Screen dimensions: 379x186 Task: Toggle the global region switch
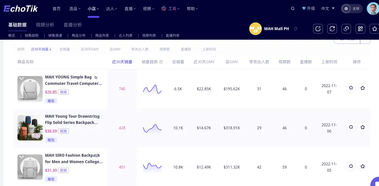(x=352, y=9)
